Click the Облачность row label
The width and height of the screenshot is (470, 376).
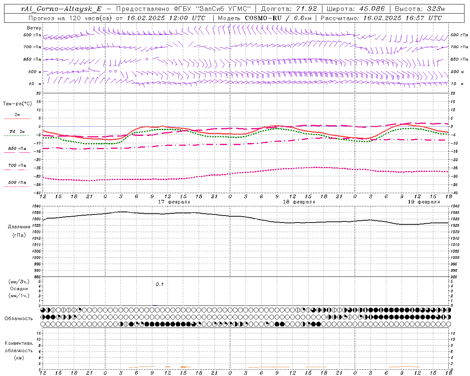tap(19, 319)
